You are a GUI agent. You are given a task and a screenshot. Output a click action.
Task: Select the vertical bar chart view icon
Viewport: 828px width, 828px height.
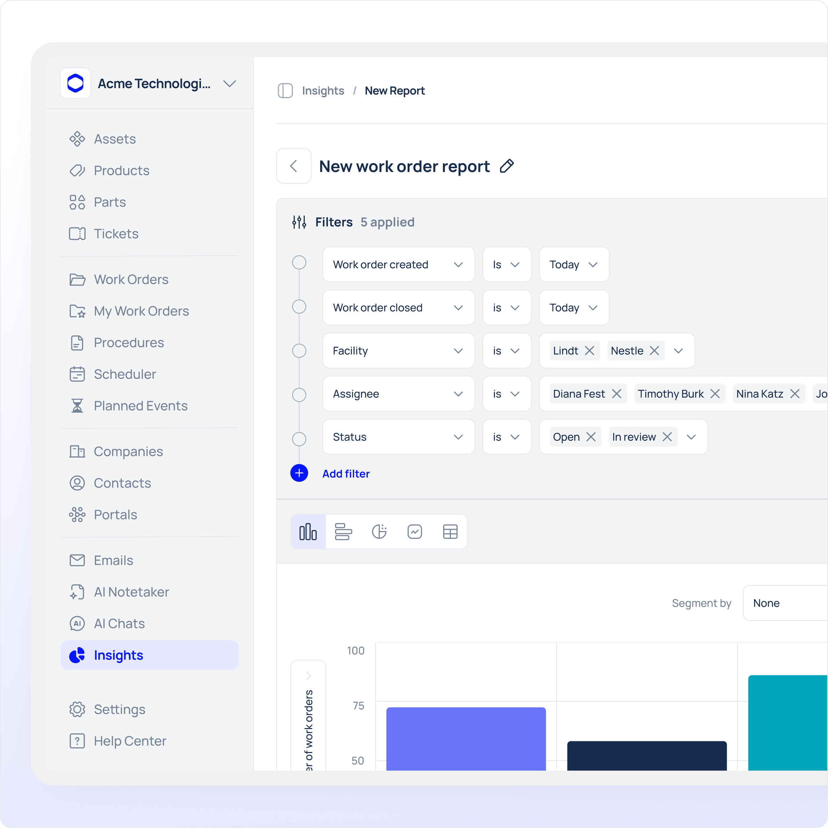[x=308, y=532]
